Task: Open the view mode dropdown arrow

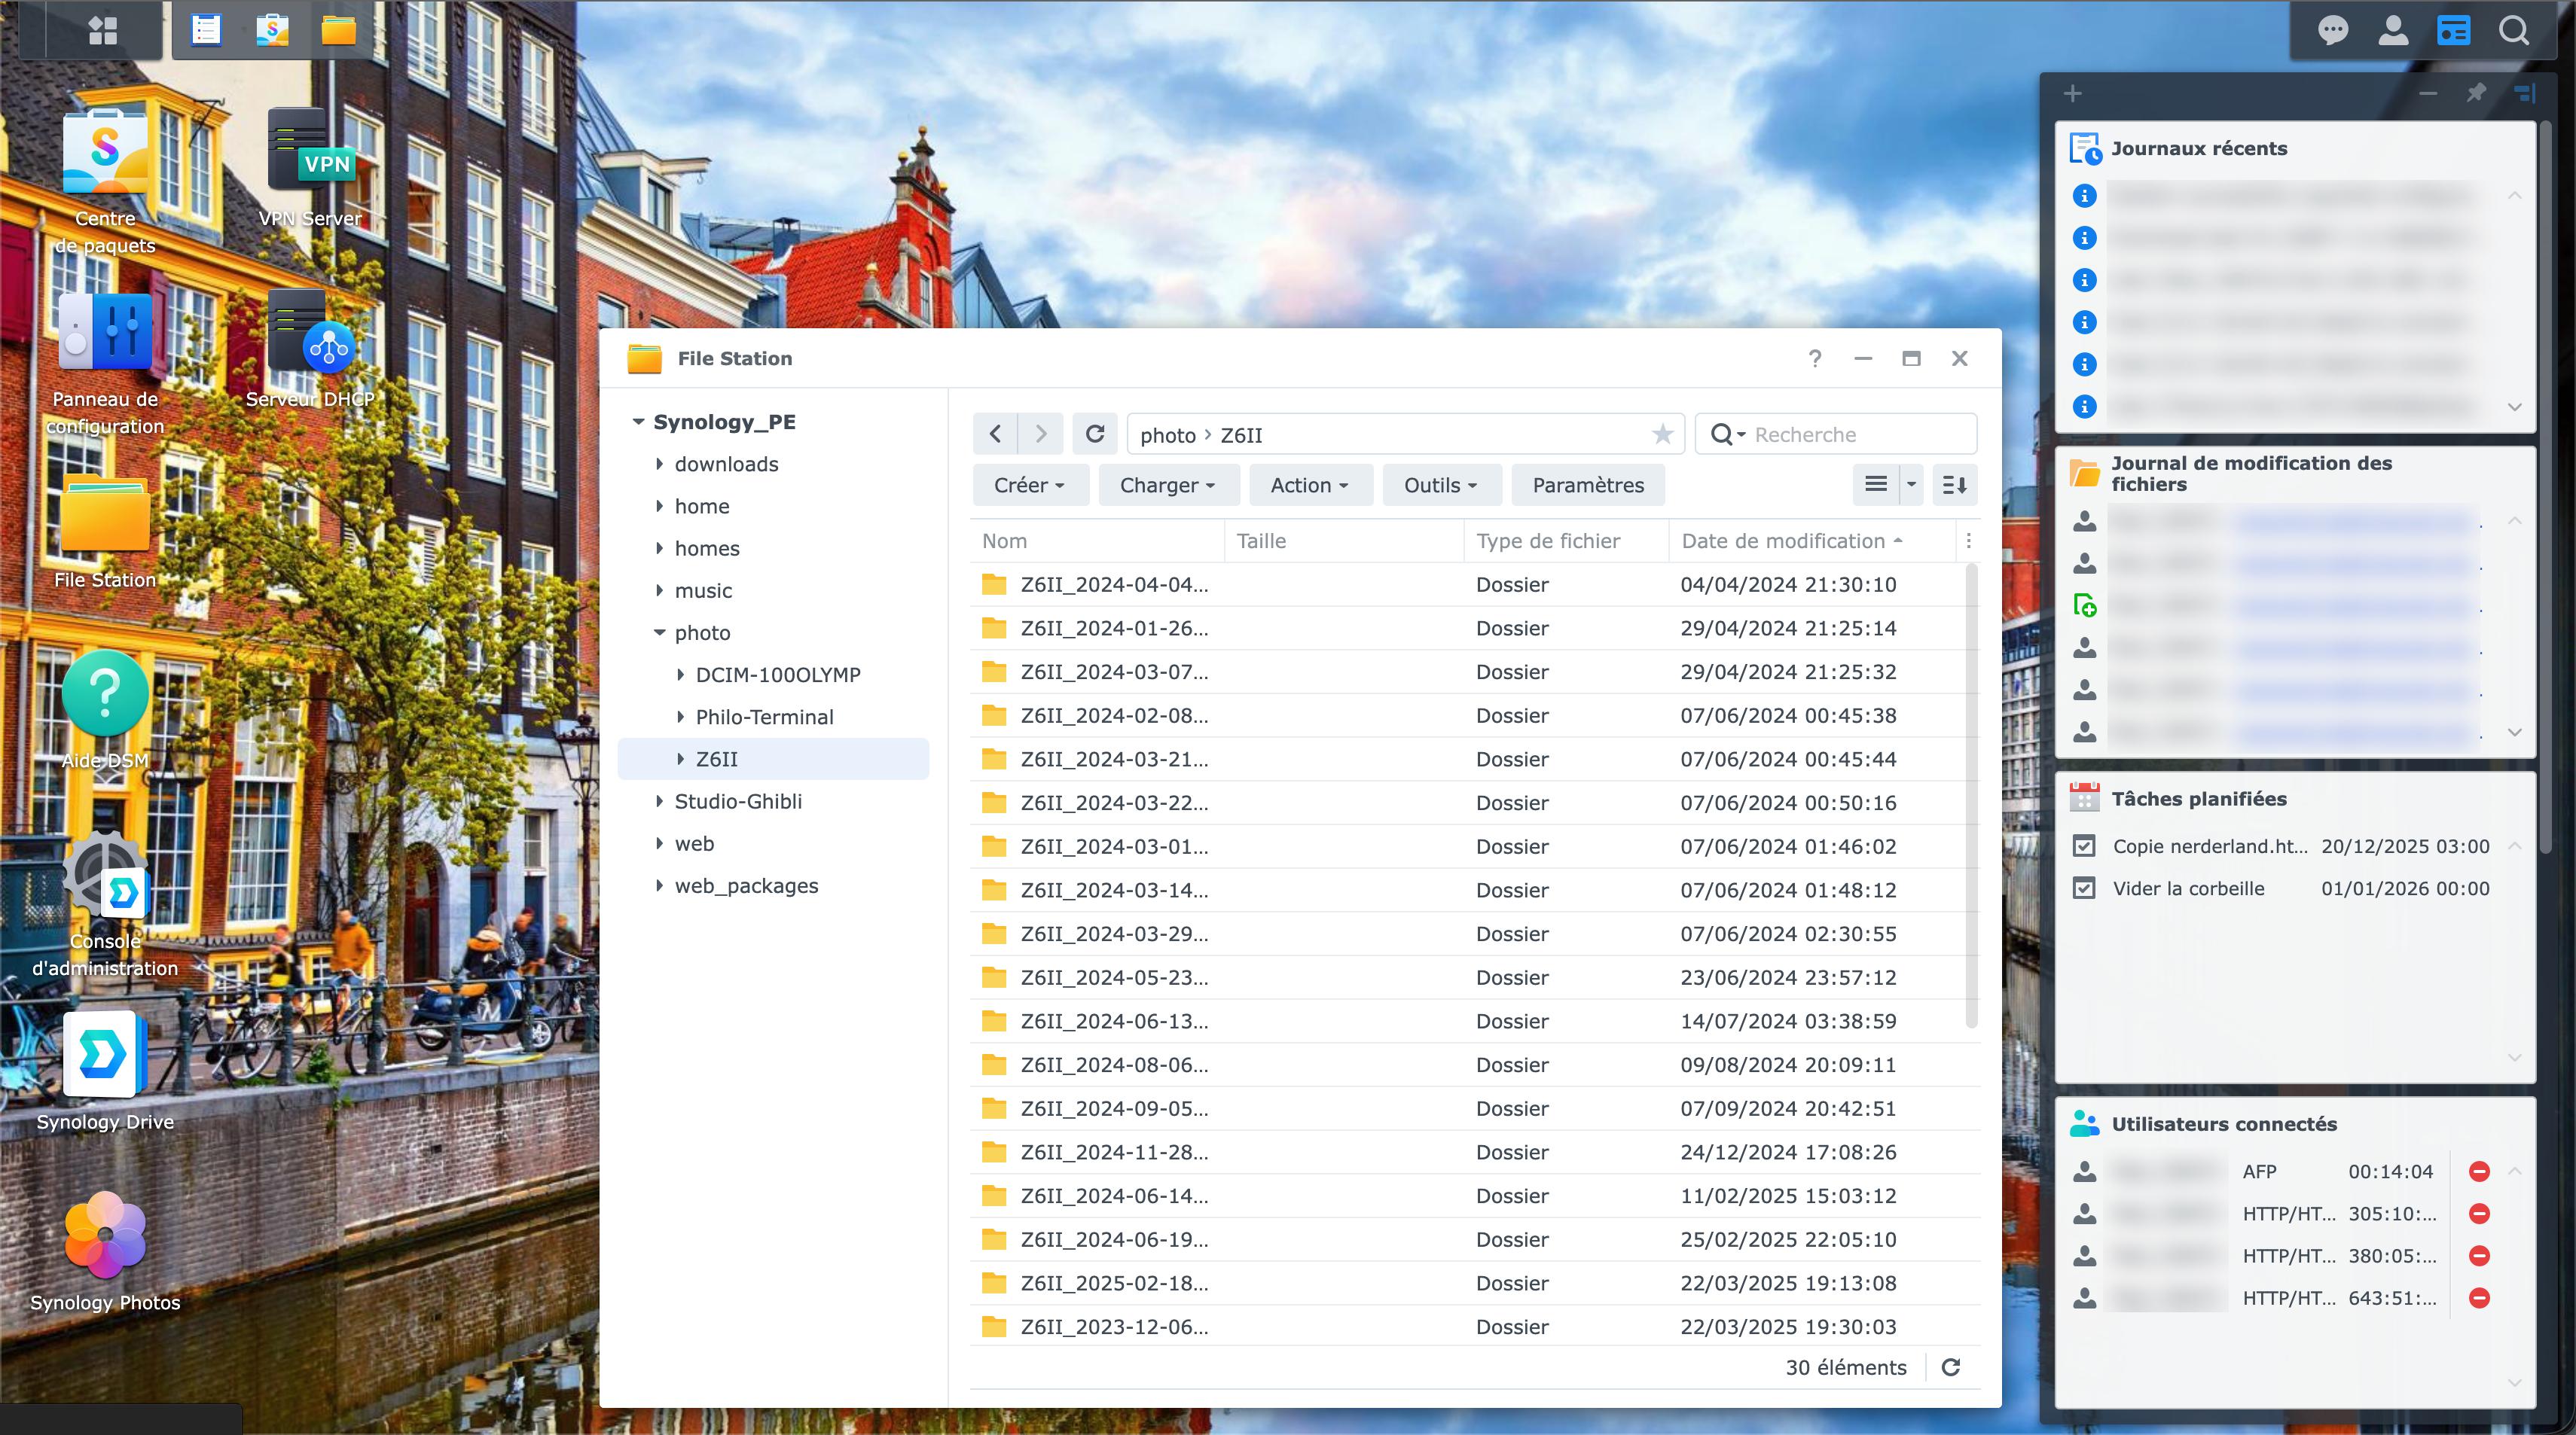Action: point(1911,486)
